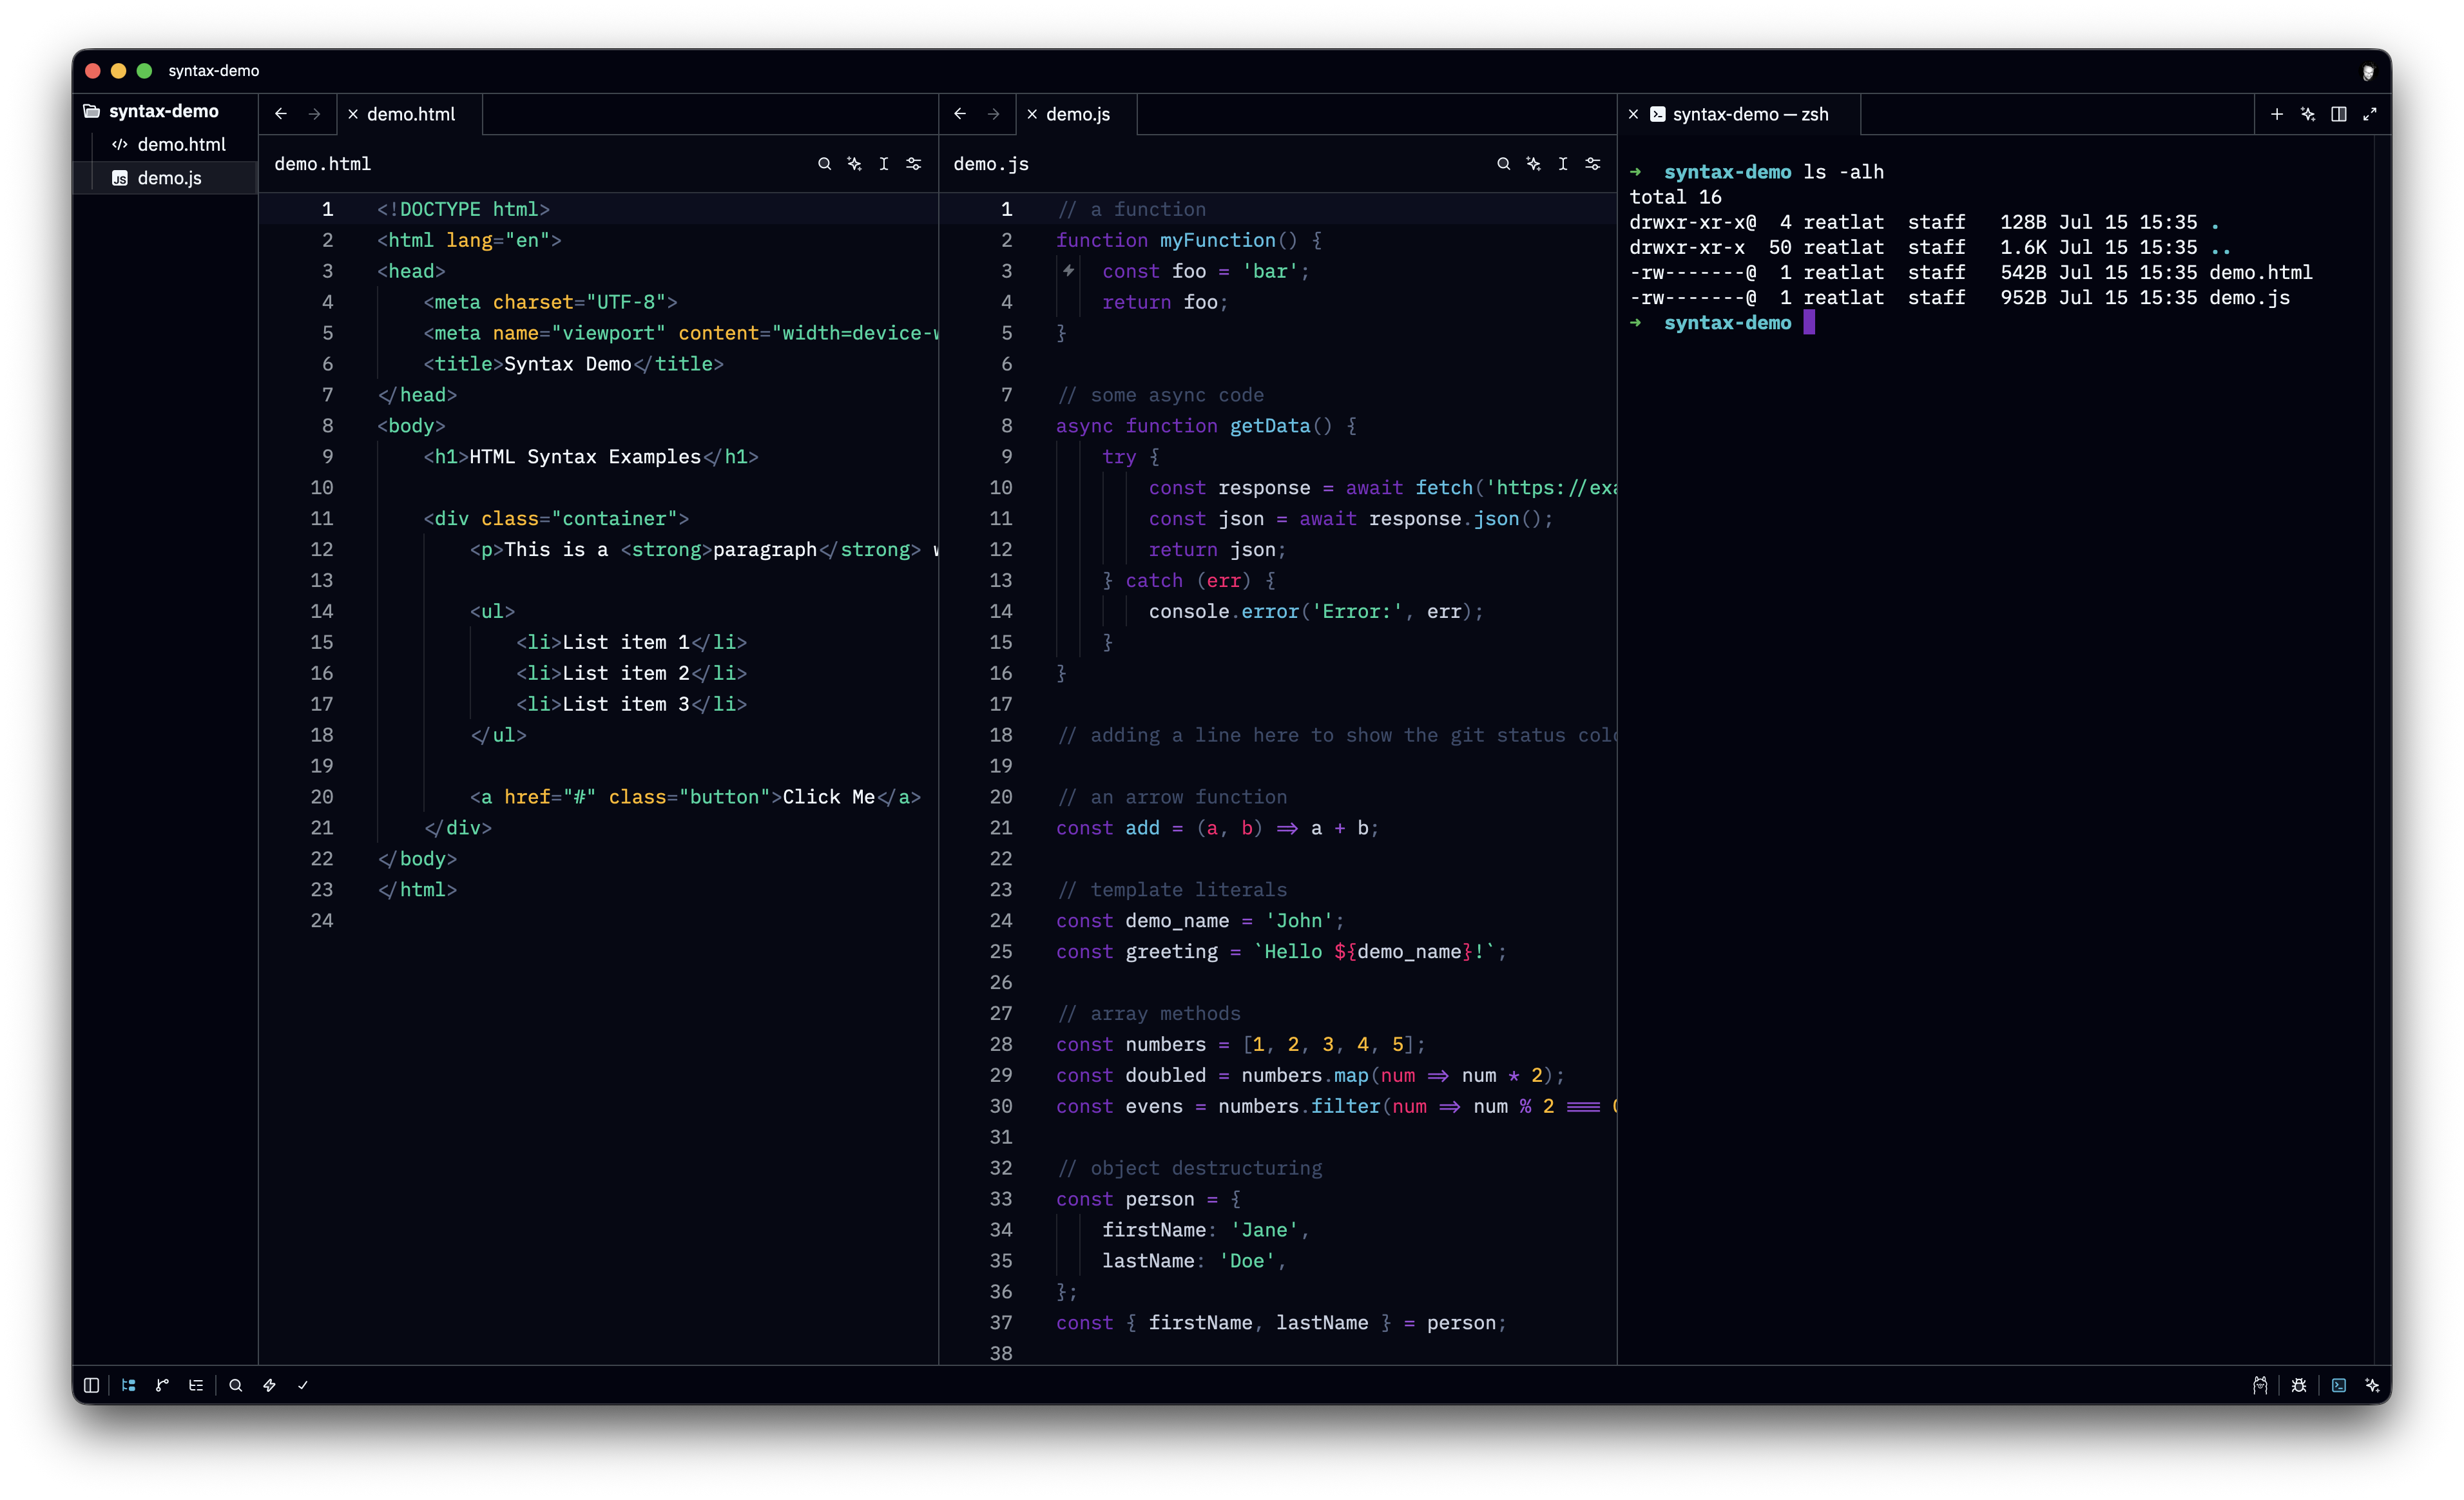The width and height of the screenshot is (2464, 1500).
Task: Close the syntax-demo zsh terminal tab
Action: point(1633,114)
